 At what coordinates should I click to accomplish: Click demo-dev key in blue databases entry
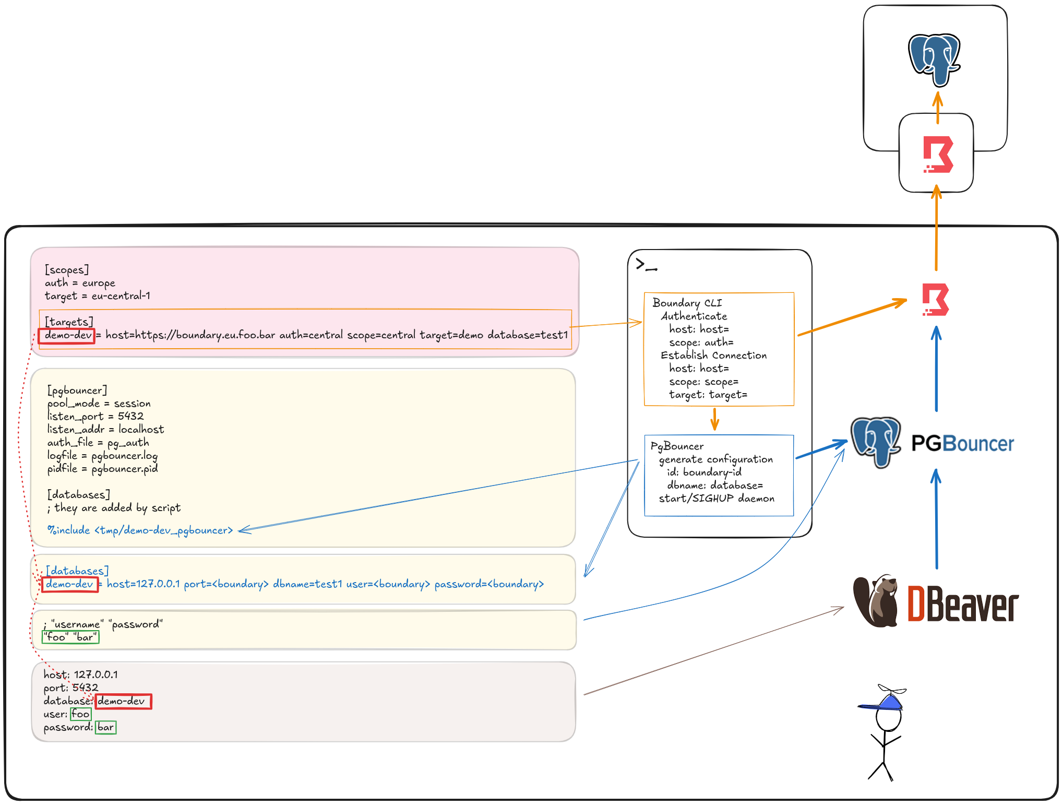(69, 584)
